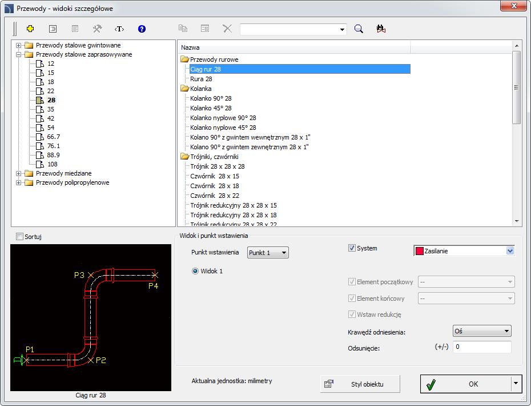Click scroll down arrow of list

click(516, 221)
